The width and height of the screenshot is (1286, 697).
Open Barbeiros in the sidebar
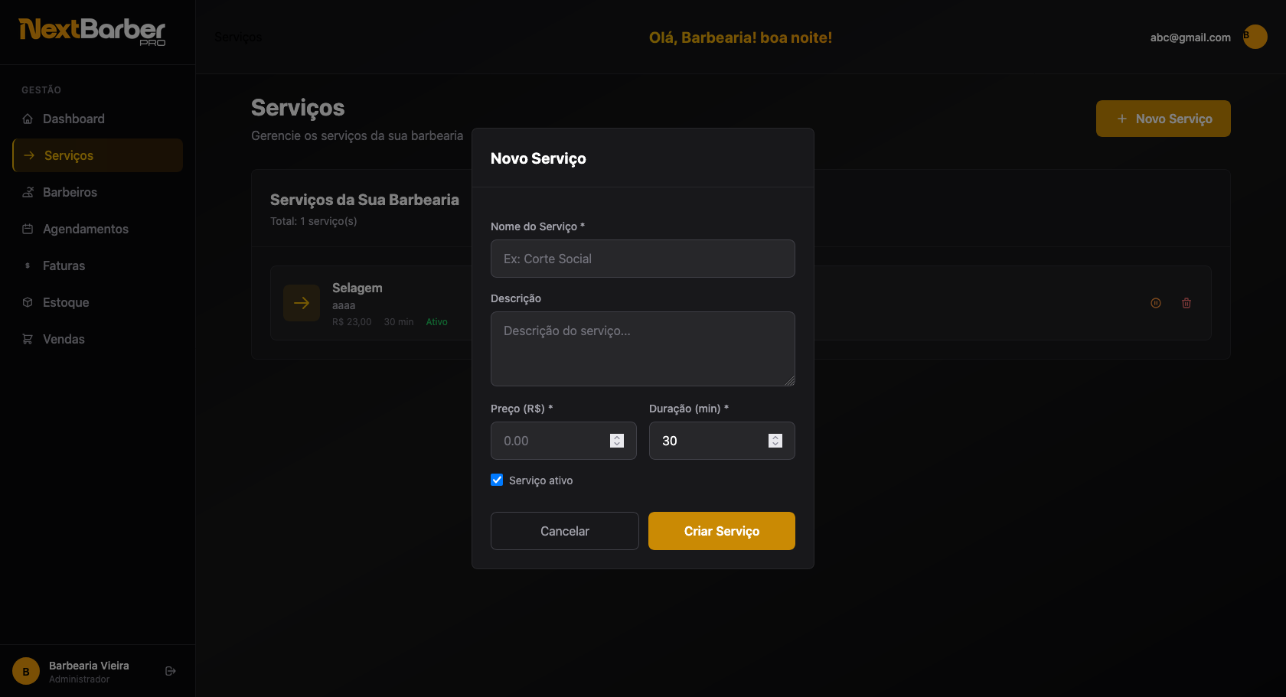[x=70, y=192]
